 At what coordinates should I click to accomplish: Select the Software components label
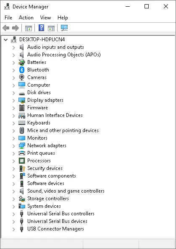[x=52, y=176]
